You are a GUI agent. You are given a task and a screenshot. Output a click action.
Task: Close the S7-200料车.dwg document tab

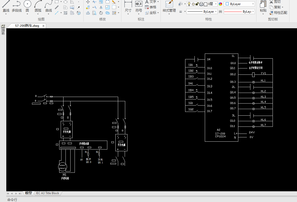43,26
